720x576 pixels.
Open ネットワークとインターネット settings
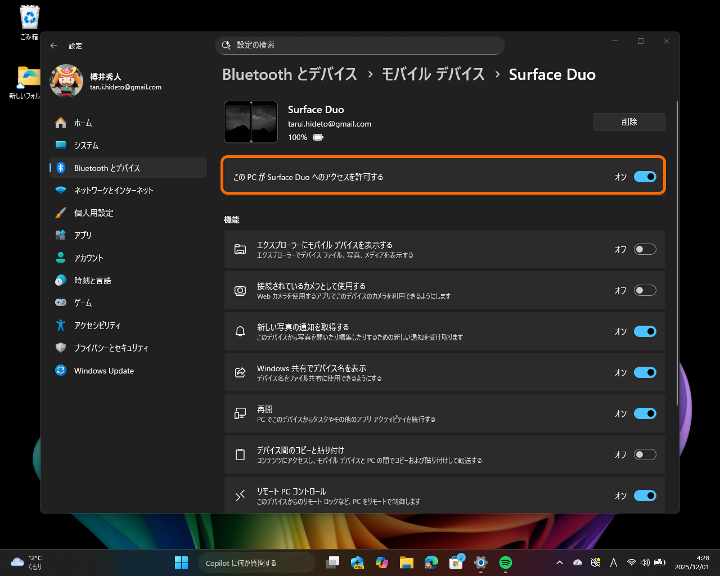(x=114, y=190)
